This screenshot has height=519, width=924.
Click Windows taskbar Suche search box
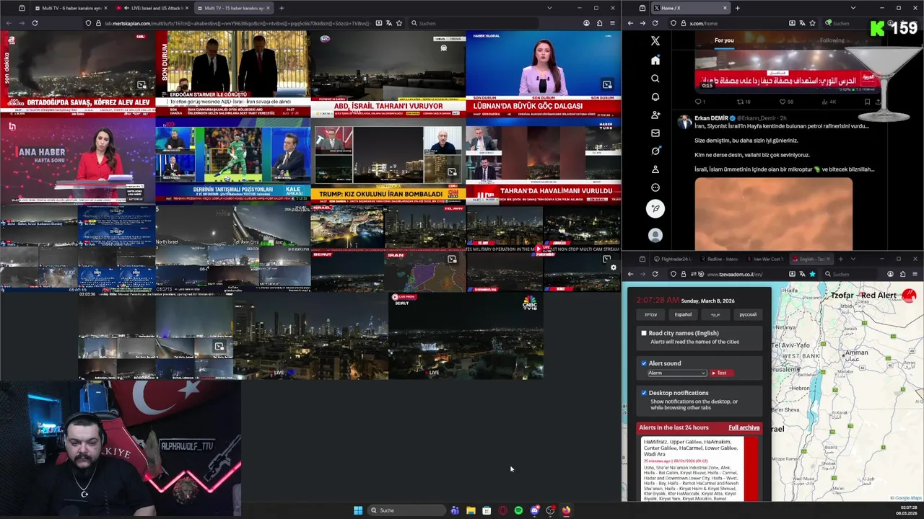coord(406,510)
